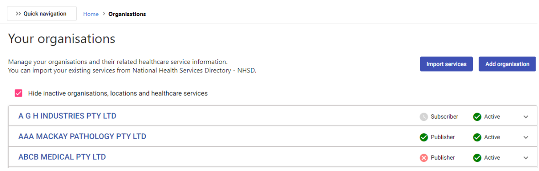The width and height of the screenshot is (539, 171).
Task: Click the Add organisation button
Action: point(507,64)
